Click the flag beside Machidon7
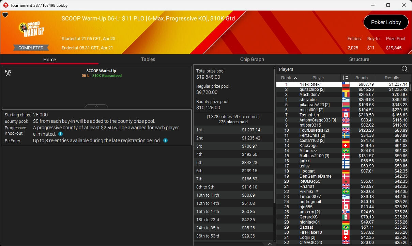412x246 pixels. (x=346, y=95)
